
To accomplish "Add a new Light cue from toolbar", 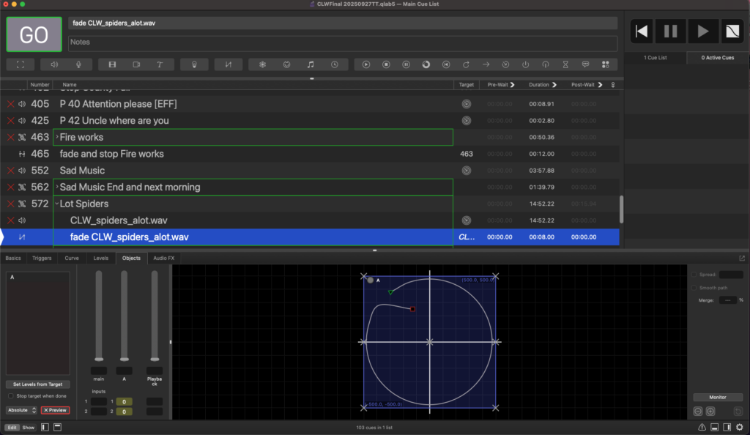I will (x=194, y=64).
